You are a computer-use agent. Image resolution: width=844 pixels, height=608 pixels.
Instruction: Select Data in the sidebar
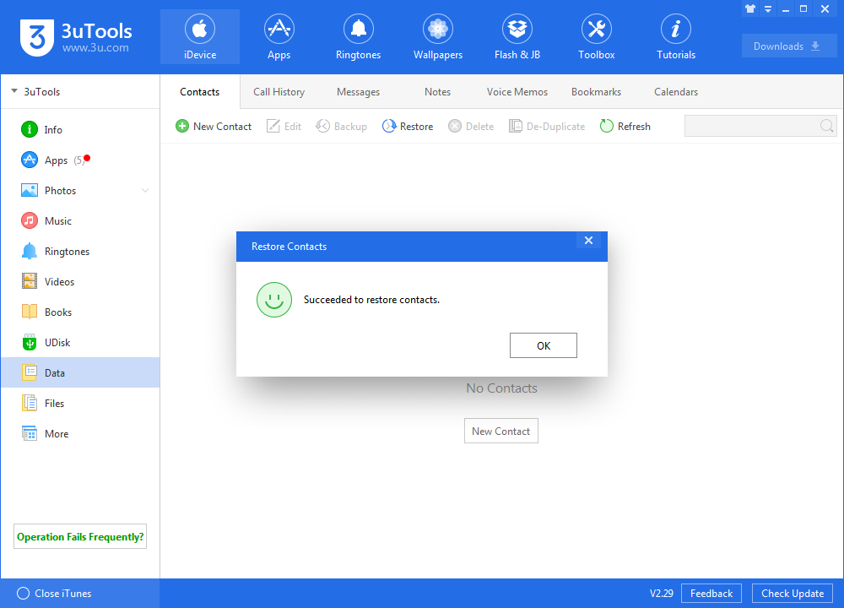click(x=80, y=372)
